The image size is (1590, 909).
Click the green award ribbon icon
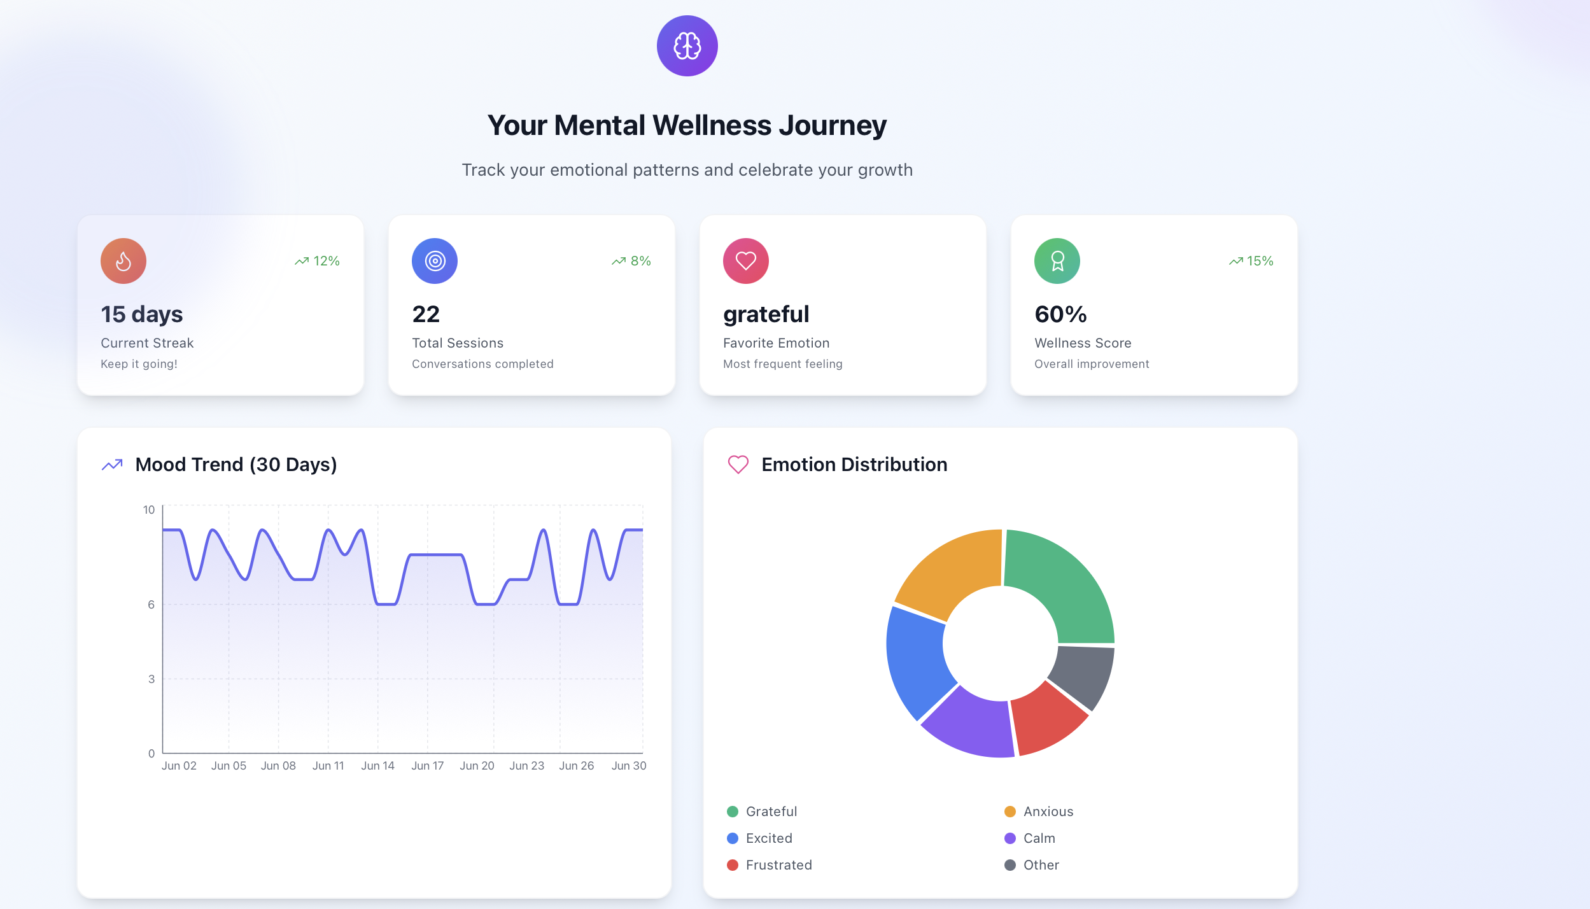(1057, 261)
